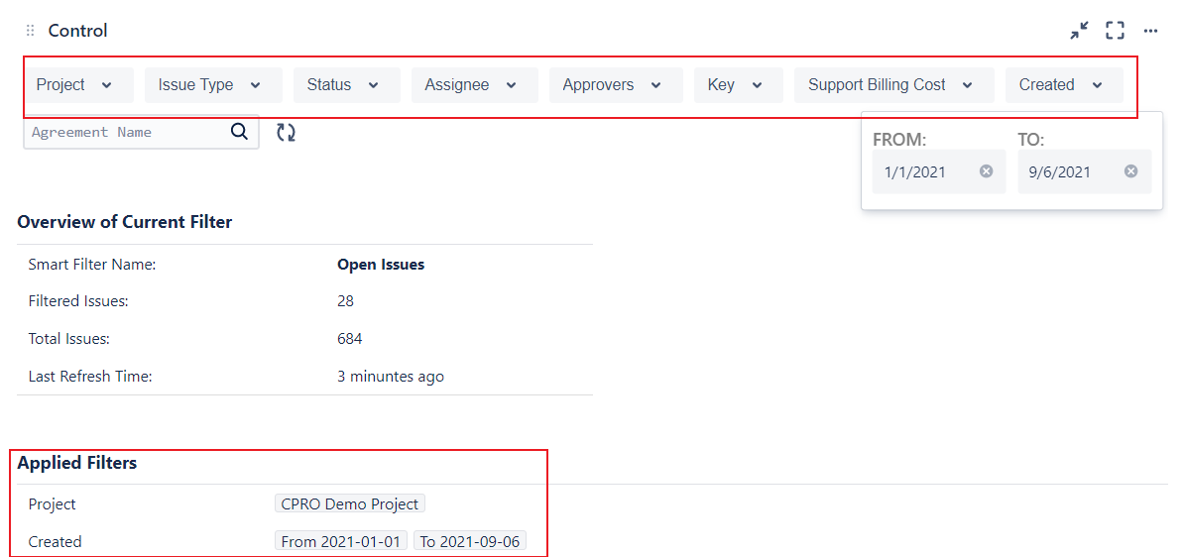
Task: Click the FROM date field 1/1/2021
Action: pyautogui.click(x=938, y=171)
